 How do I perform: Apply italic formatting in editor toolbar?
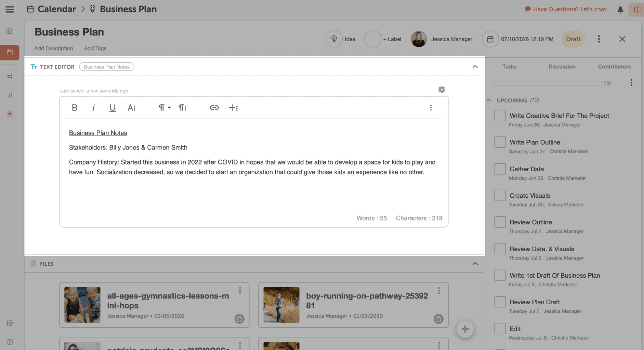[x=93, y=108]
